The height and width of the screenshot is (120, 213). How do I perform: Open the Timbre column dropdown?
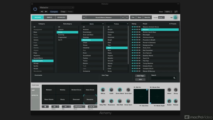point(117,24)
